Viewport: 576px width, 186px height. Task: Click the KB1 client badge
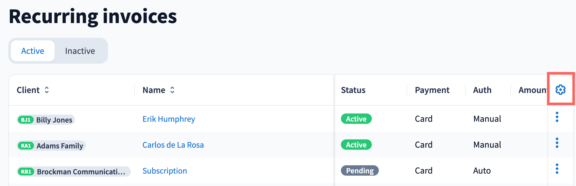tap(26, 172)
